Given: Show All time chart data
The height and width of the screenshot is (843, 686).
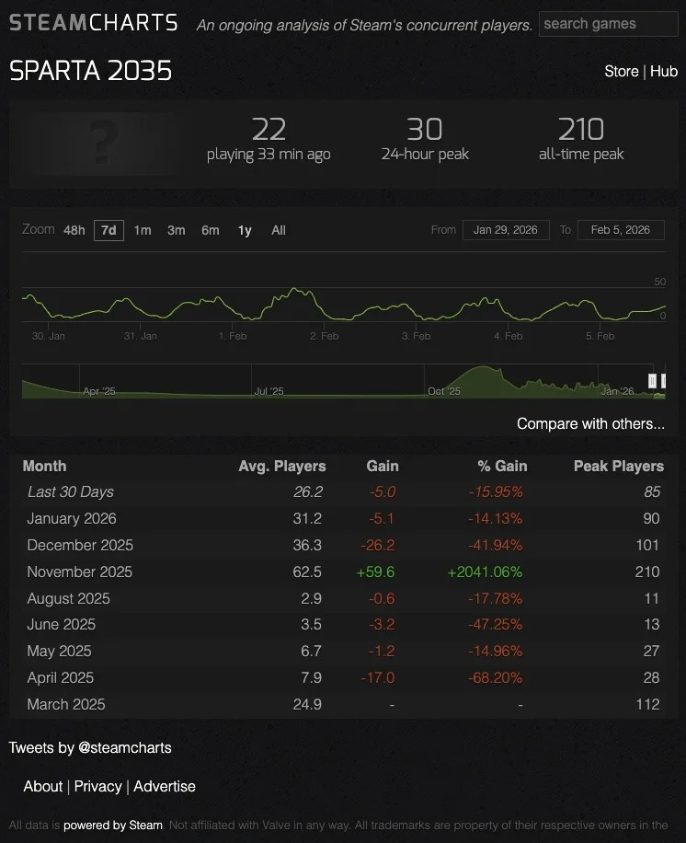Looking at the screenshot, I should [x=279, y=230].
